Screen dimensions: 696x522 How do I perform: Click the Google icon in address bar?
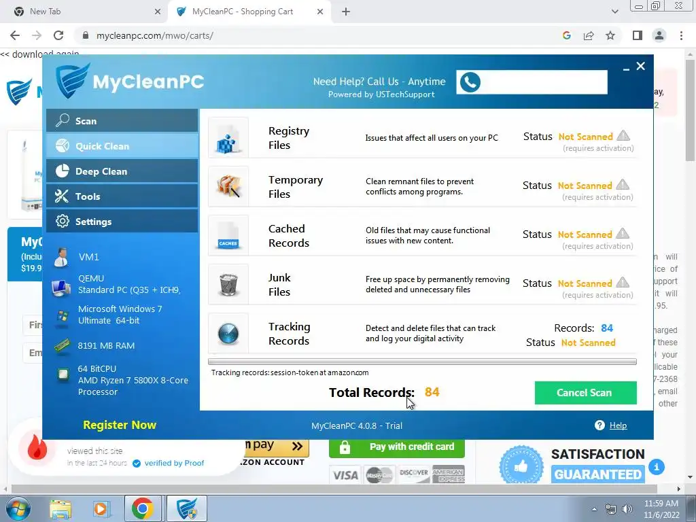pos(566,35)
